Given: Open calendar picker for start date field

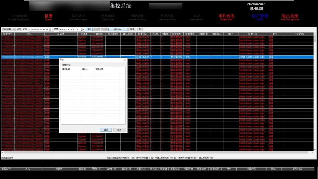Looking at the screenshot, I should [x=51, y=29].
